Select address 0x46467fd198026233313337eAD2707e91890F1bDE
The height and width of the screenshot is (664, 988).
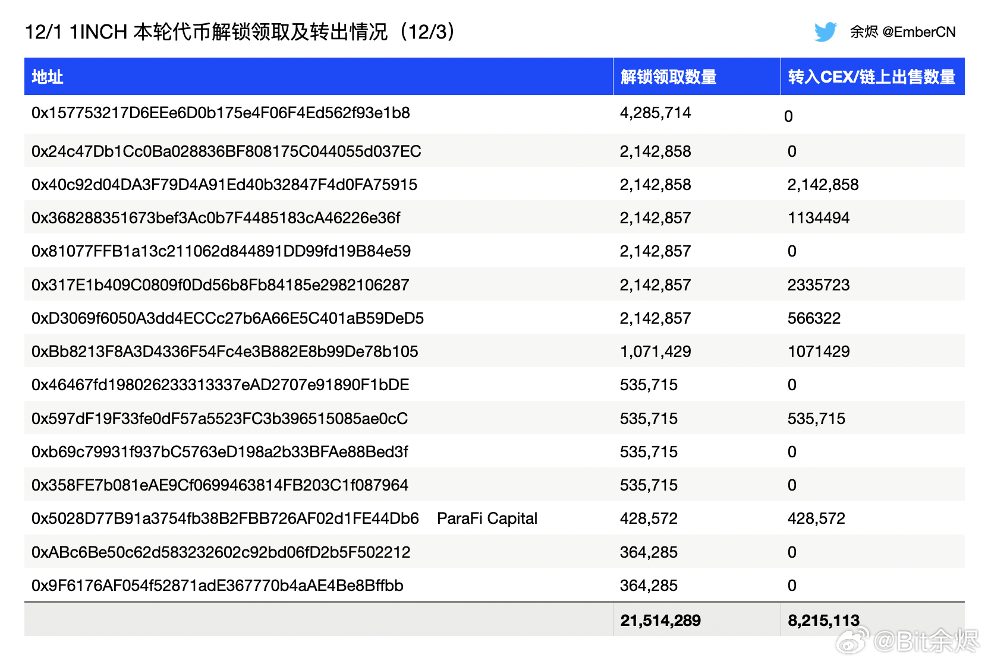pyautogui.click(x=221, y=385)
